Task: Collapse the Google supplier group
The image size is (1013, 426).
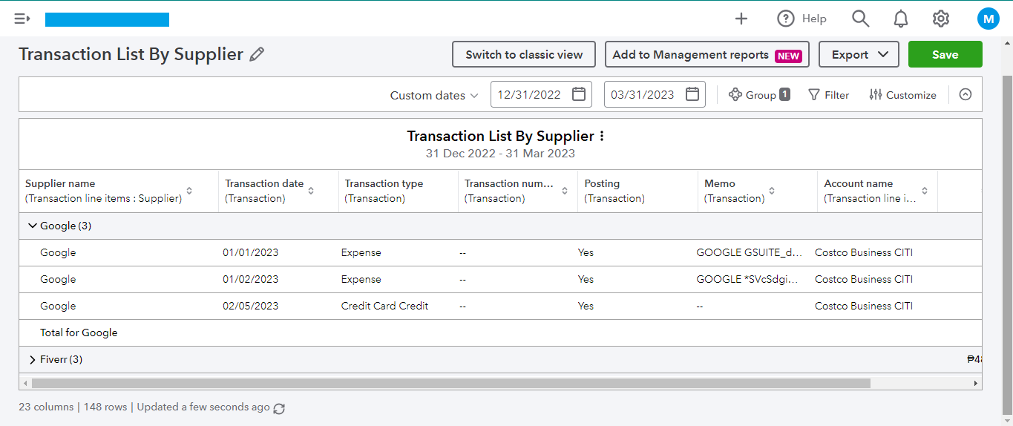Action: [x=32, y=226]
